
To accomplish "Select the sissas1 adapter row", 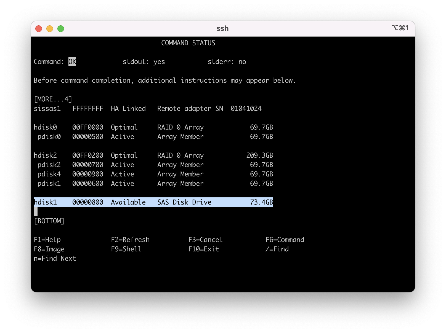I will point(148,109).
